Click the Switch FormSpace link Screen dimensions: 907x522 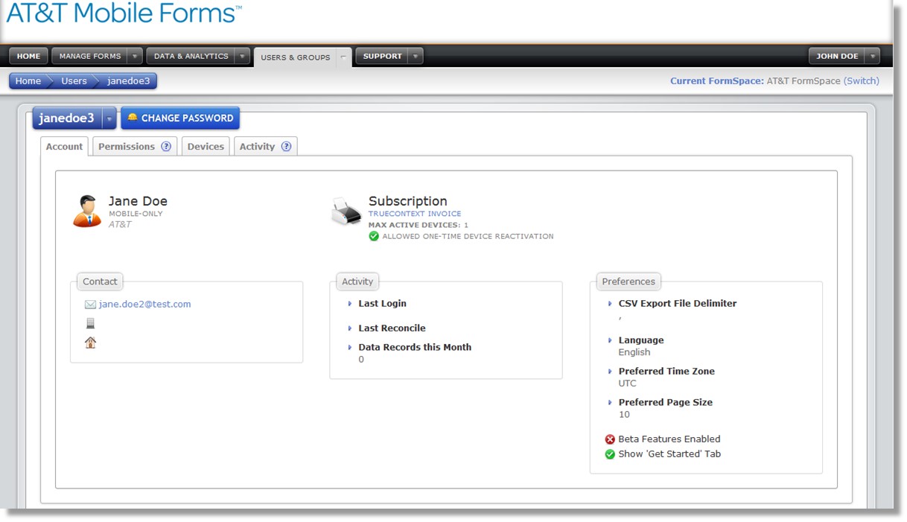tap(862, 81)
